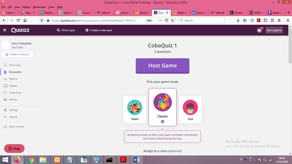
Task: Open the Firefox library icon
Action: point(245,20)
